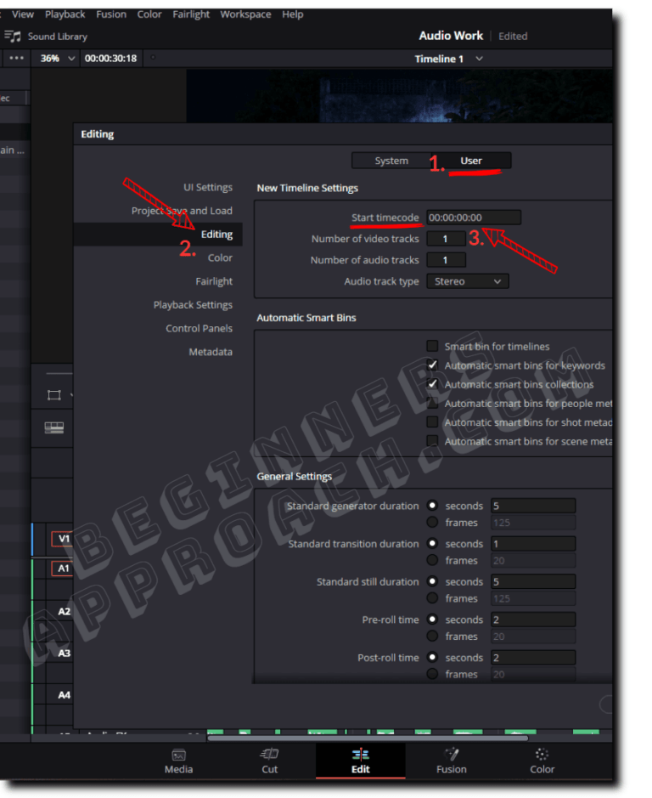Select UI Settings in preferences sidebar
The width and height of the screenshot is (652, 798).
[x=207, y=187]
